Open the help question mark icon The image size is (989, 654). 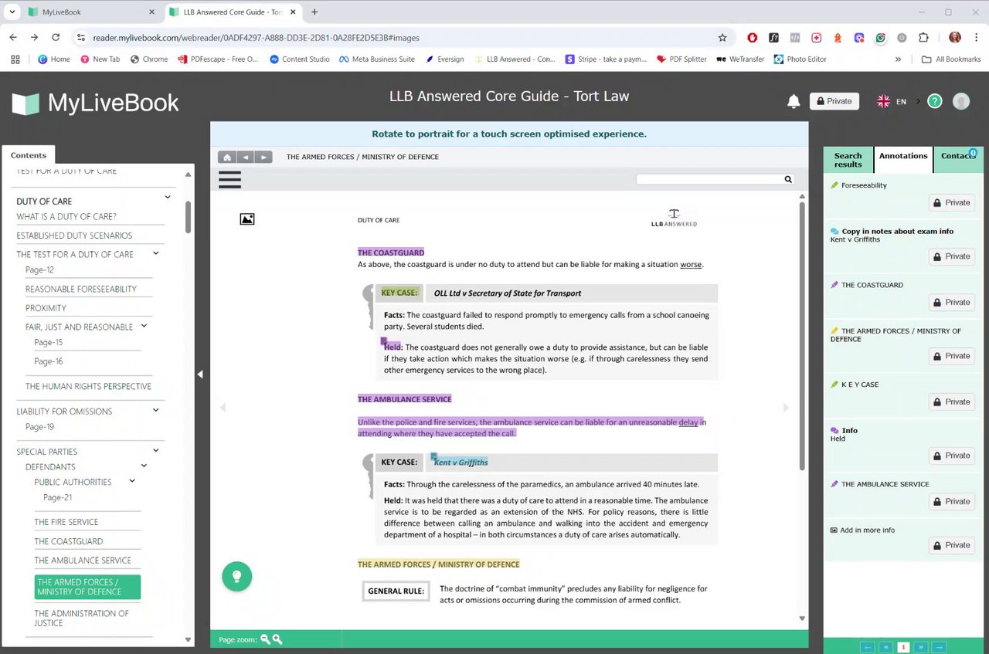[935, 101]
